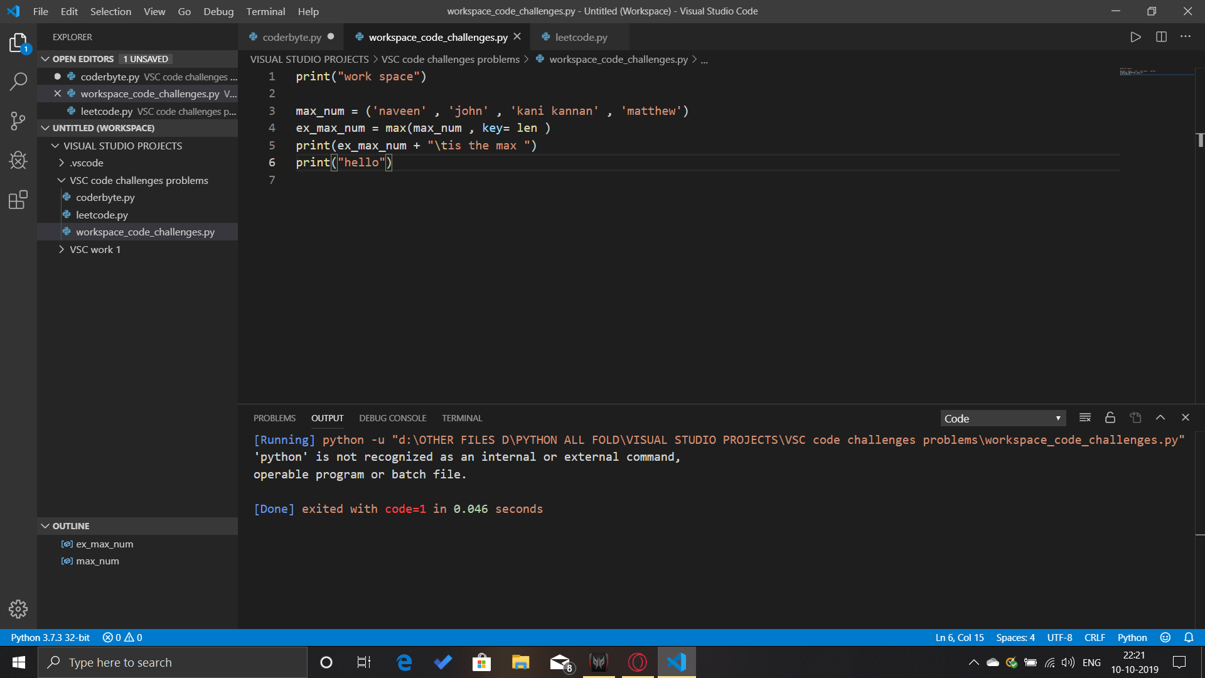The width and height of the screenshot is (1205, 678).
Task: Toggle output scroll lock icon
Action: 1110,418
